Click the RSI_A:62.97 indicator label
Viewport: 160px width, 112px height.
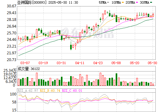click(28, 91)
